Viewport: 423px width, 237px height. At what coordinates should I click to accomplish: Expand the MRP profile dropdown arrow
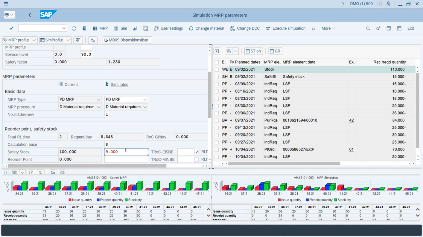click(x=34, y=40)
